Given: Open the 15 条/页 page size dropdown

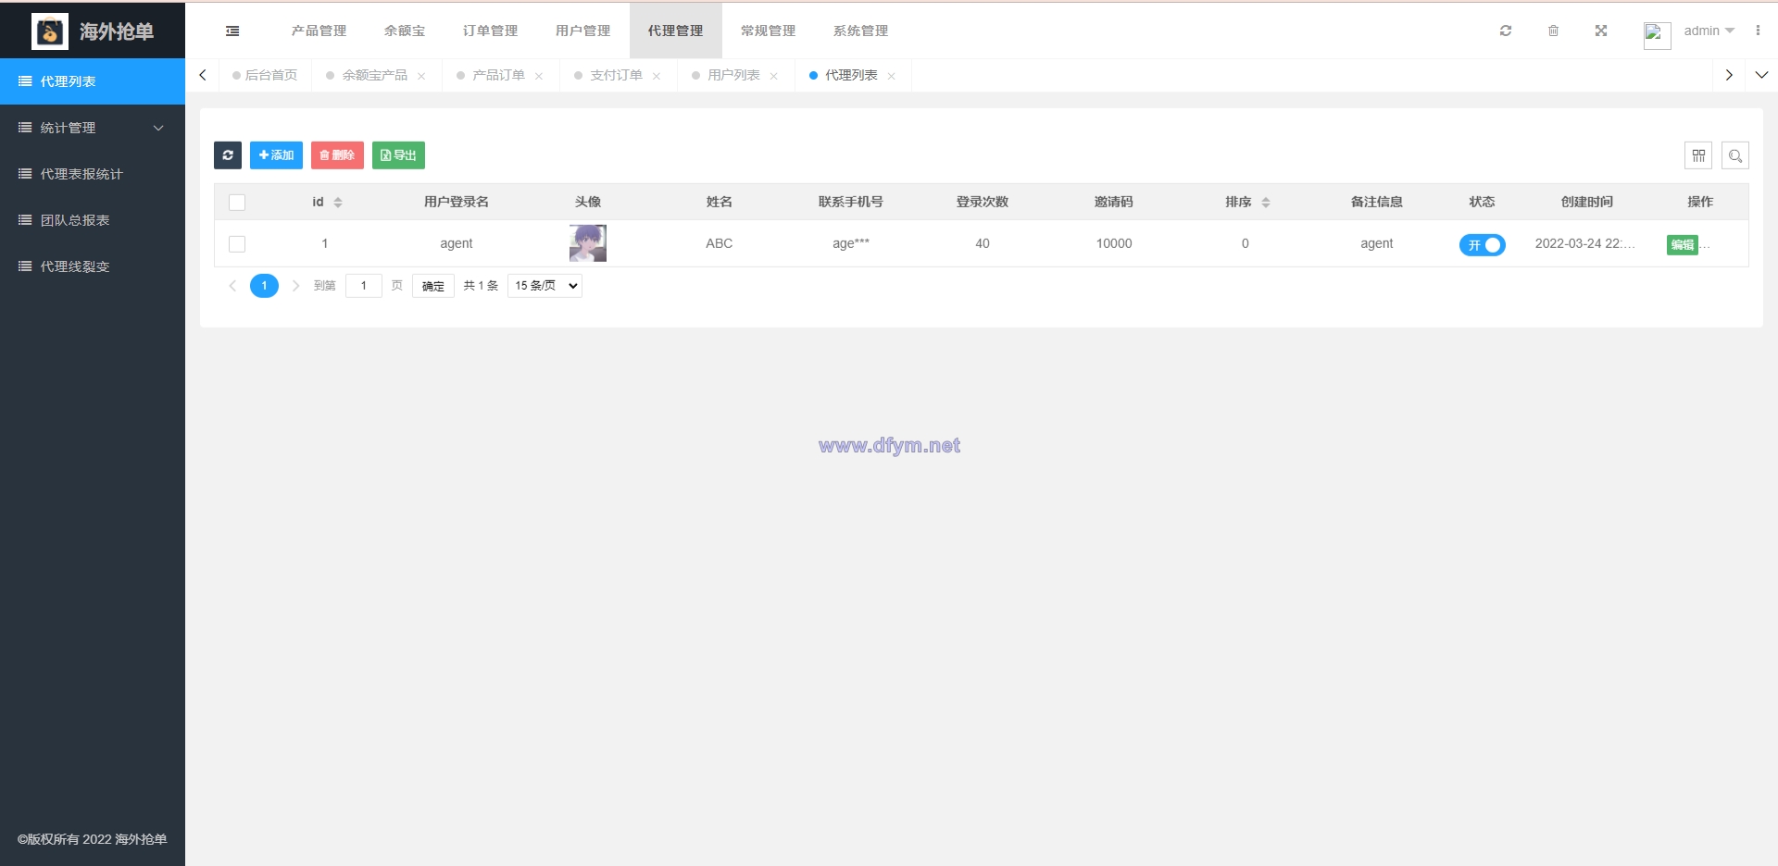Looking at the screenshot, I should [545, 286].
